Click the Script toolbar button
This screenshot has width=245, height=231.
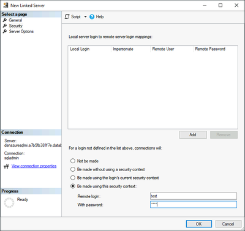pos(73,16)
